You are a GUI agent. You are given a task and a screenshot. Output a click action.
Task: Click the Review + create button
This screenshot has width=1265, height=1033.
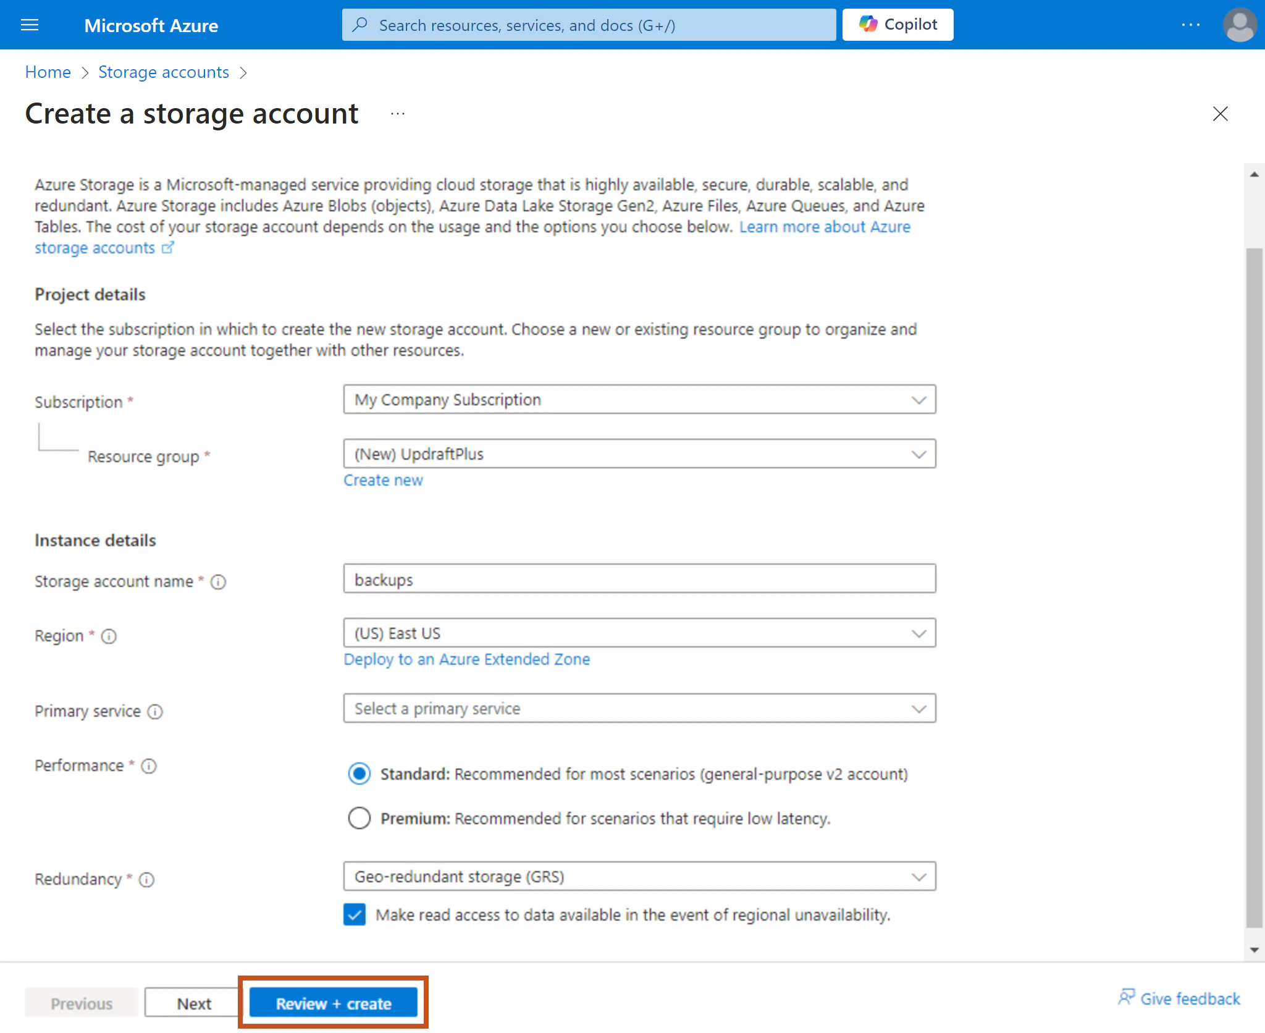click(x=334, y=1004)
